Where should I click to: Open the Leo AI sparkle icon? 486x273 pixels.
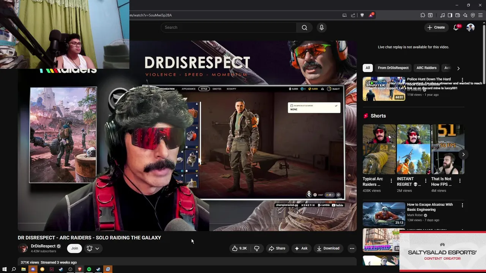(x=465, y=15)
